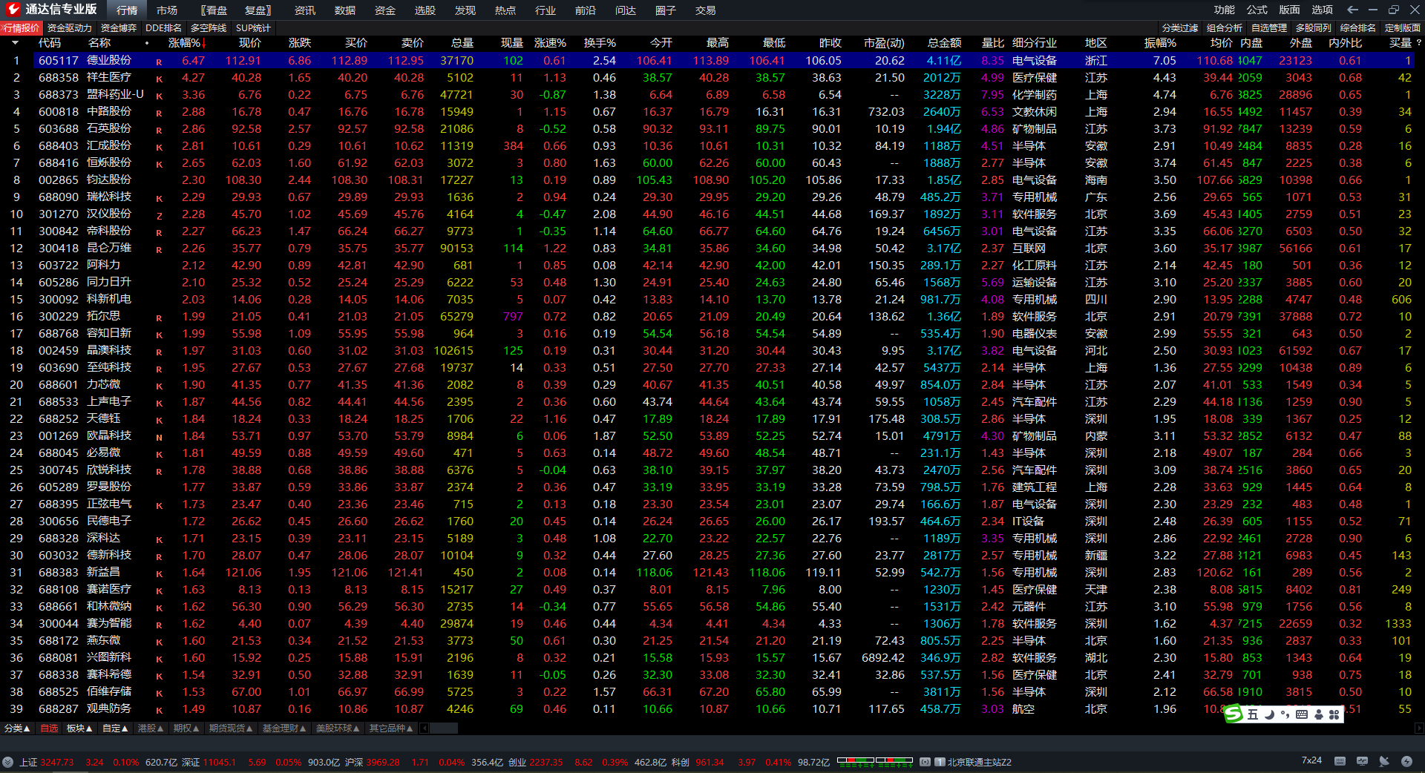Image resolution: width=1425 pixels, height=773 pixels.
Task: Open the 市场 menu
Action: click(167, 10)
